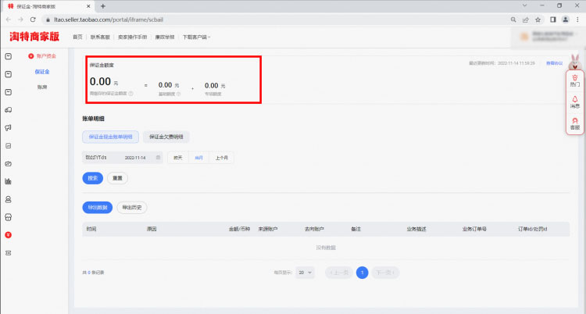Open the ticket coupon icon at sidebar bottom
This screenshot has width=586, height=314.
[9, 253]
